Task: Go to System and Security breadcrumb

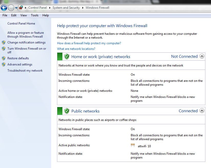Action: tap(66, 8)
